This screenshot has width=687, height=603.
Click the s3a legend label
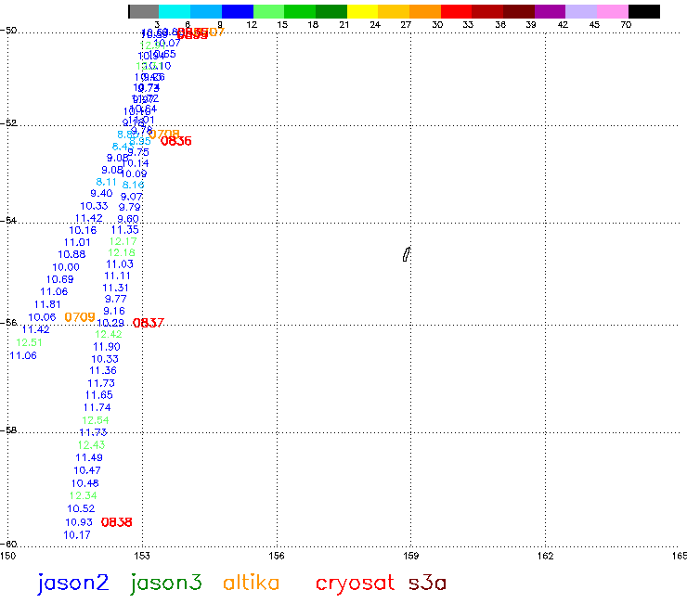coord(427,583)
